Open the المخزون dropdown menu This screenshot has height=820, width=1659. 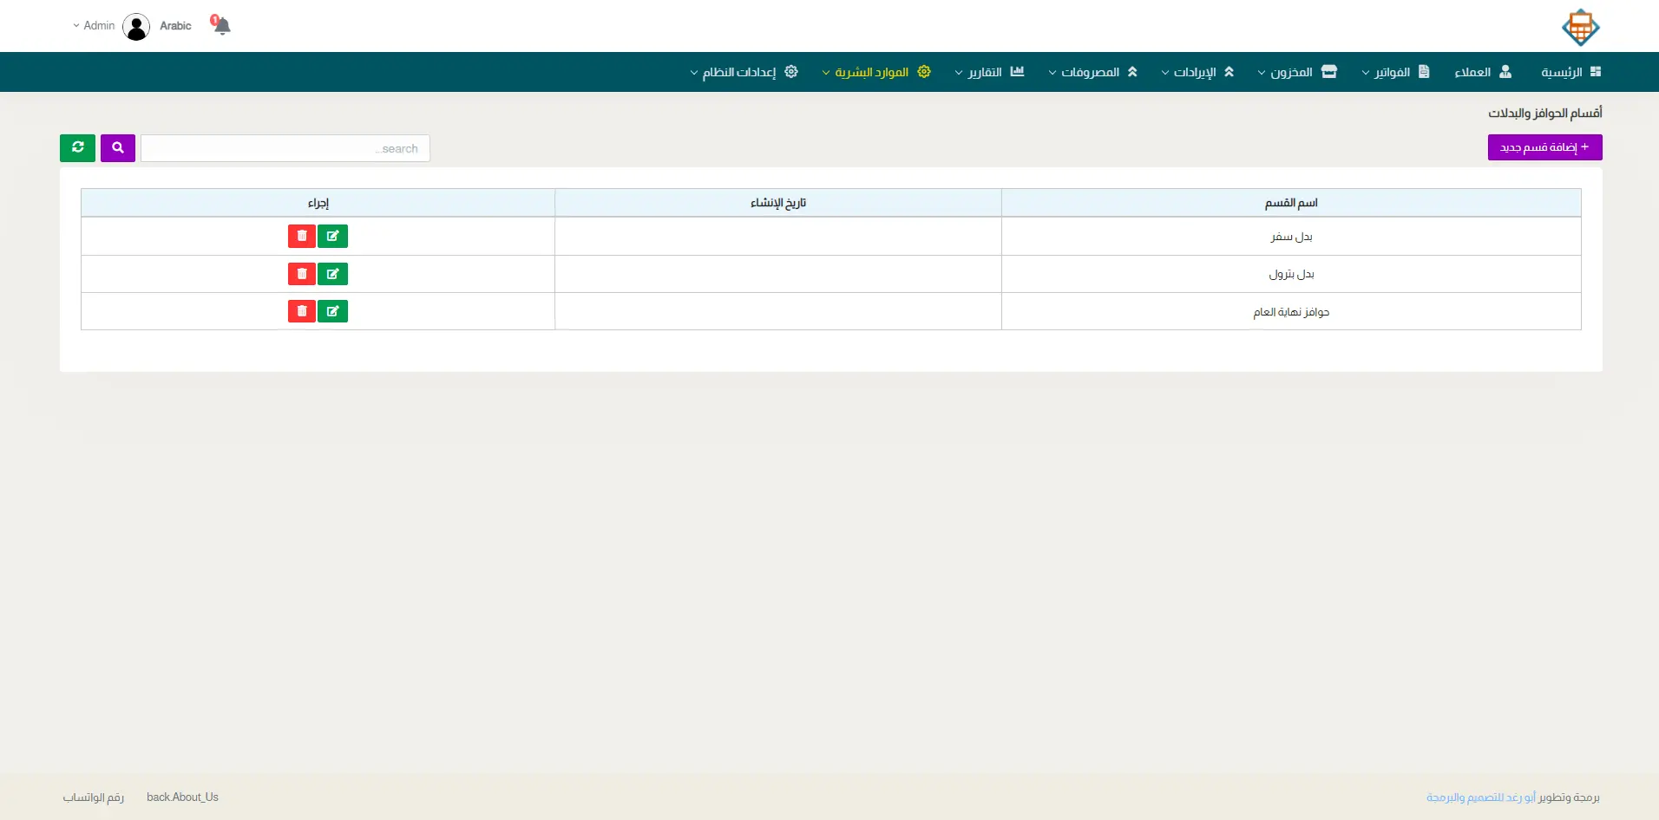(x=1297, y=72)
